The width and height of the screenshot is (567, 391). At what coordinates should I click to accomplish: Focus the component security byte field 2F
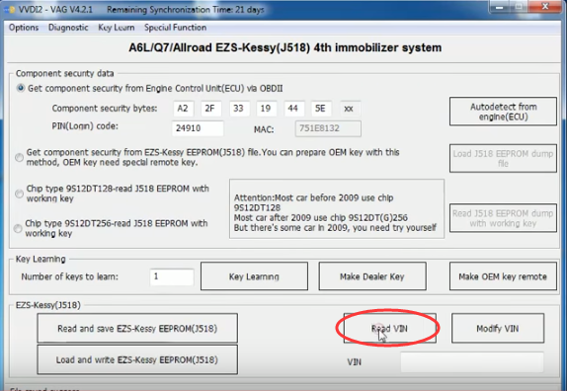click(210, 109)
